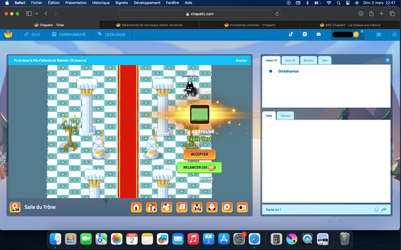Image resolution: width=401 pixels, height=250 pixels.
Task: Open the Trash in the Dock
Action: tap(345, 239)
